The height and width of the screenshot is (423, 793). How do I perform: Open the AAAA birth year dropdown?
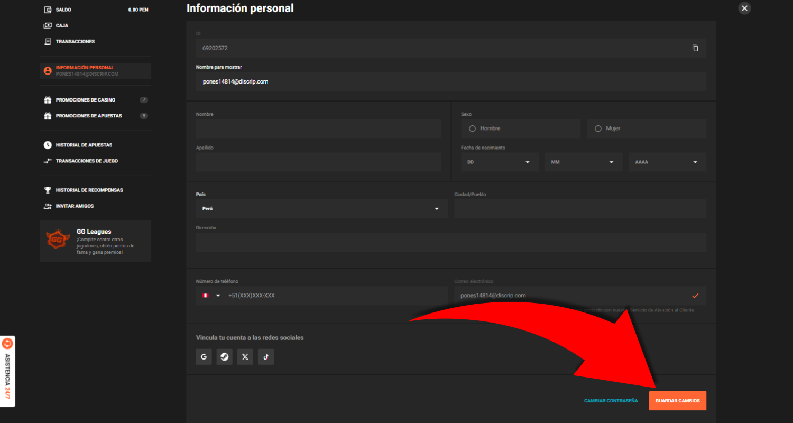coord(667,162)
